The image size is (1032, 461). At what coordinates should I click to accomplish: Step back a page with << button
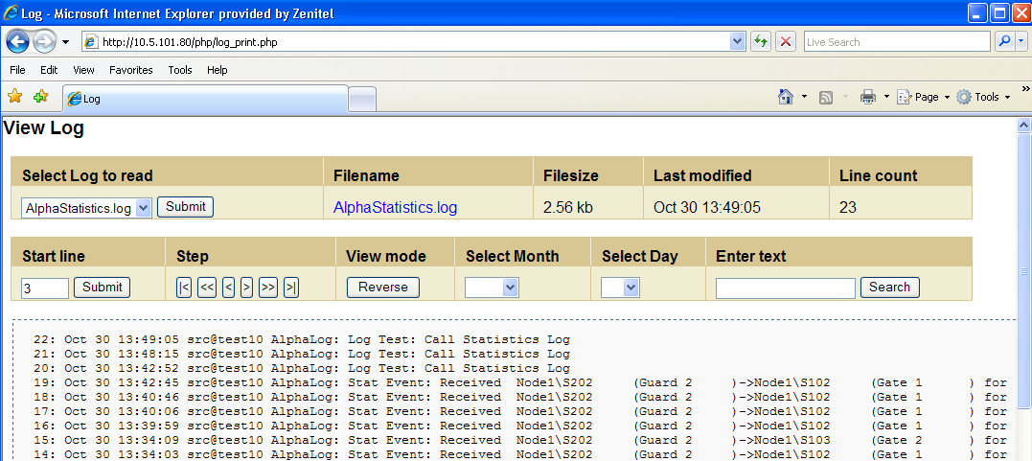(207, 288)
